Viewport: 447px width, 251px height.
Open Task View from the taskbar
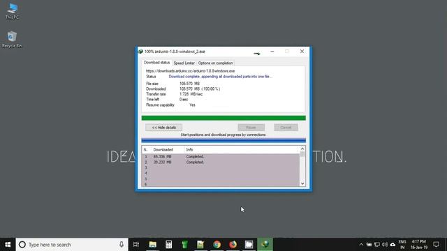click(136, 245)
